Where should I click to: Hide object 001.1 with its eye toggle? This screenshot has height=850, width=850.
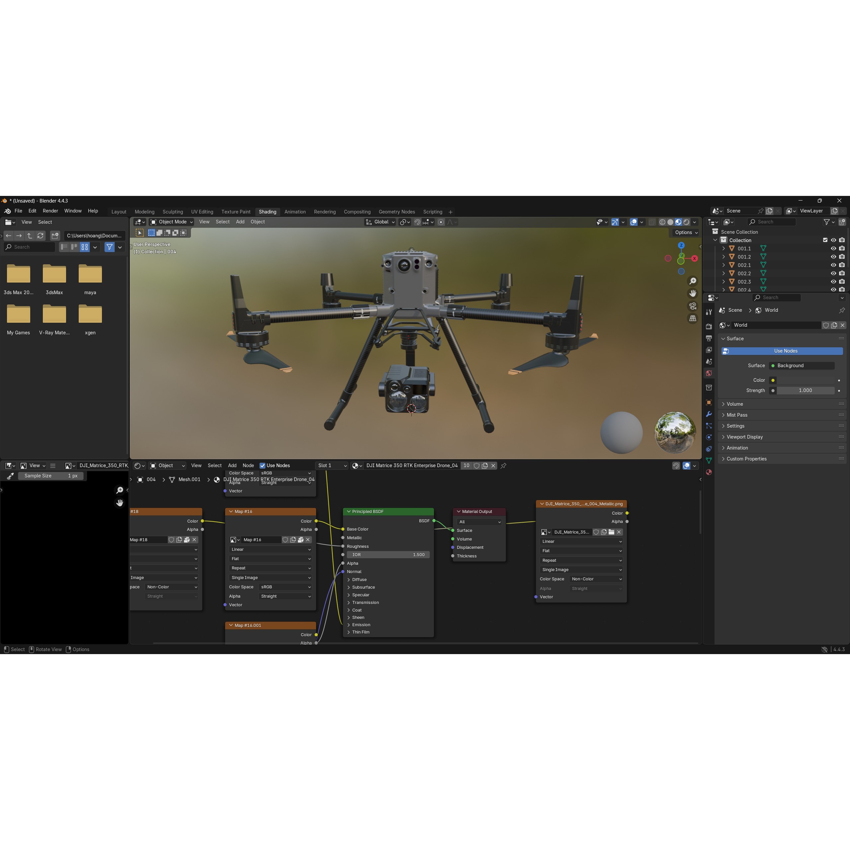pyautogui.click(x=833, y=248)
